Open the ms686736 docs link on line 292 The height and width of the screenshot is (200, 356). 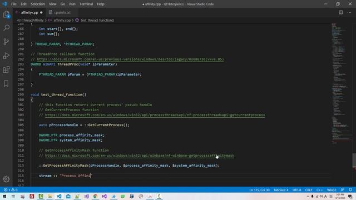[130, 59]
